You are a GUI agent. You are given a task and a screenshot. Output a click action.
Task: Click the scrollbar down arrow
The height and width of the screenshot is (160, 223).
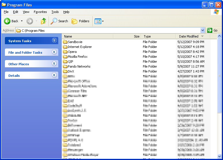[219, 156]
